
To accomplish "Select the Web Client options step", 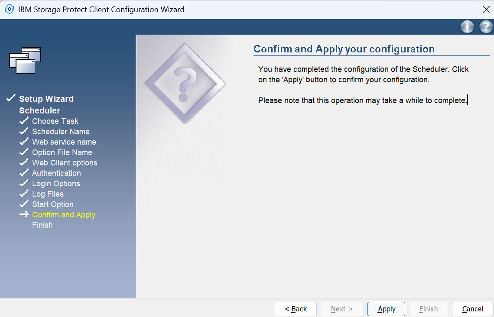I will point(65,163).
